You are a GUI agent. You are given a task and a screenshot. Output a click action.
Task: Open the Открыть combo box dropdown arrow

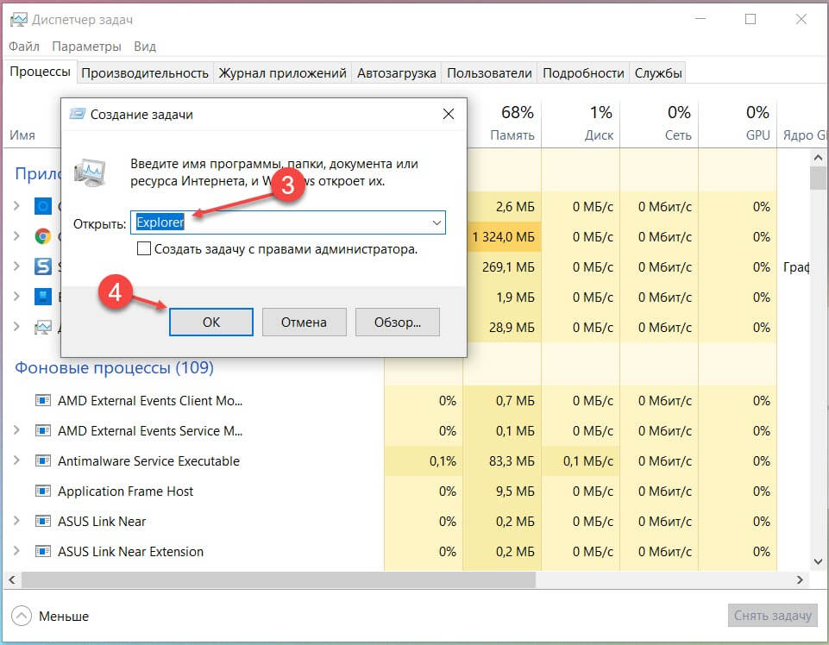pyautogui.click(x=436, y=222)
